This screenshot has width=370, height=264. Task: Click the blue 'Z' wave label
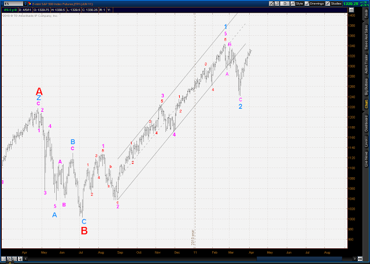[x=39, y=98]
